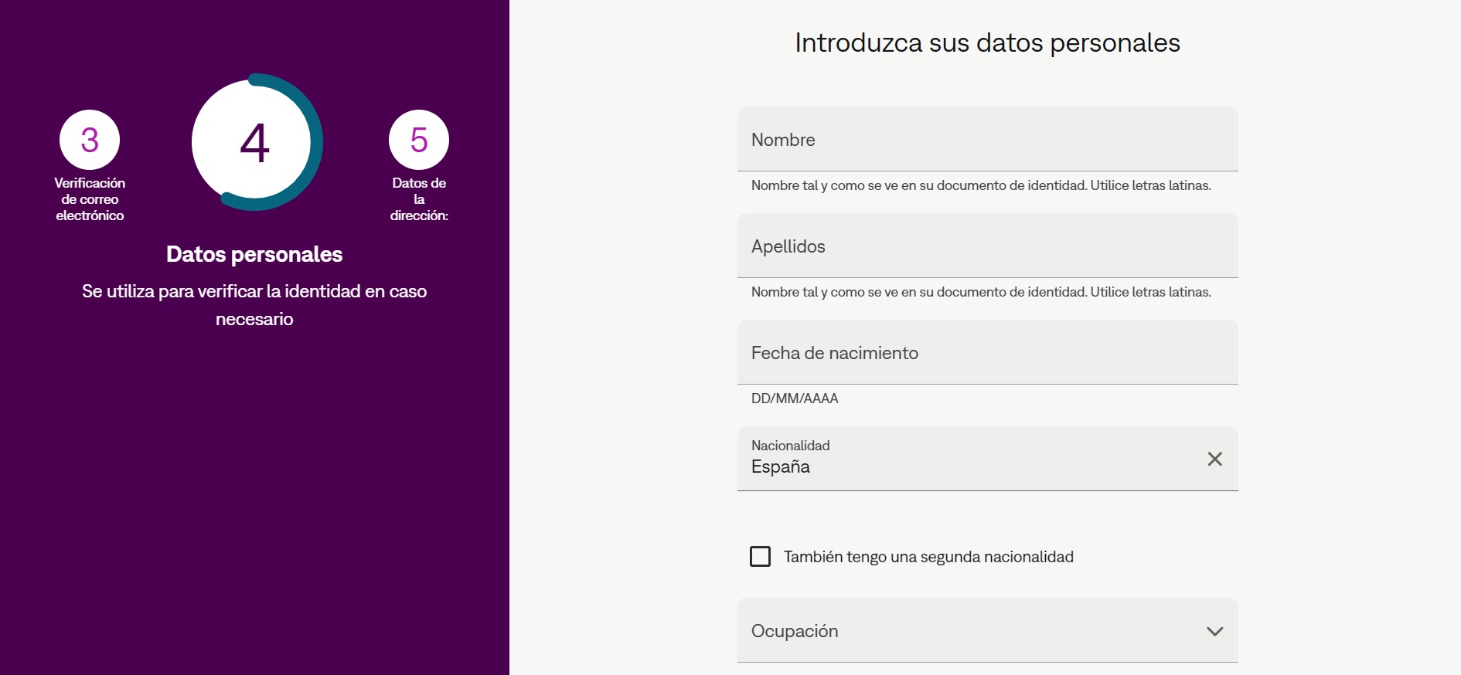
Task: Go to the Datos de la dirección step
Action: pos(418,141)
